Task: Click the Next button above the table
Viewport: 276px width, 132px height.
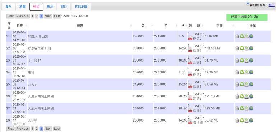Action: [x=48, y=16]
